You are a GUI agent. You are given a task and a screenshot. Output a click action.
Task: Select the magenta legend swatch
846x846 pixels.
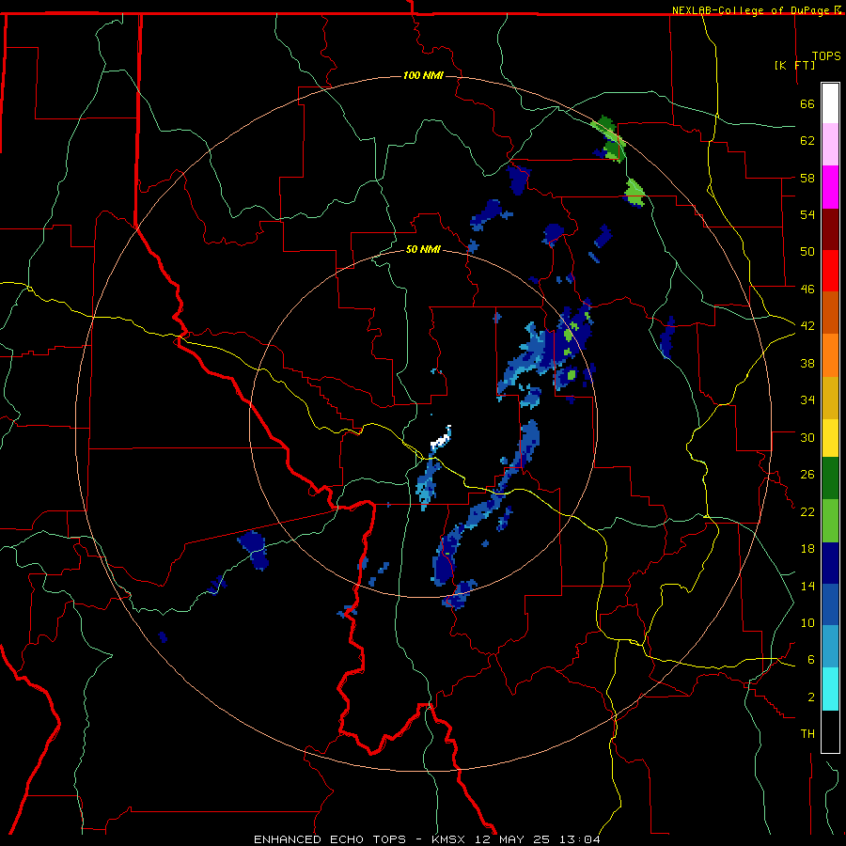(830, 187)
